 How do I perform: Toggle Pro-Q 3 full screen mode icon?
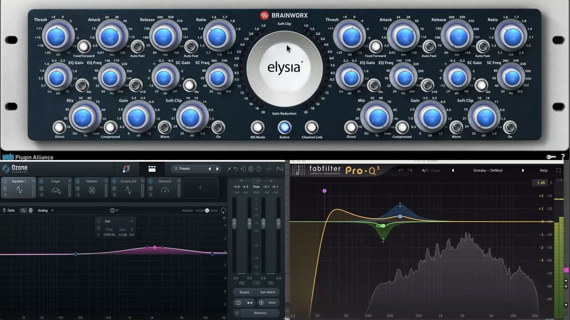[x=558, y=170]
